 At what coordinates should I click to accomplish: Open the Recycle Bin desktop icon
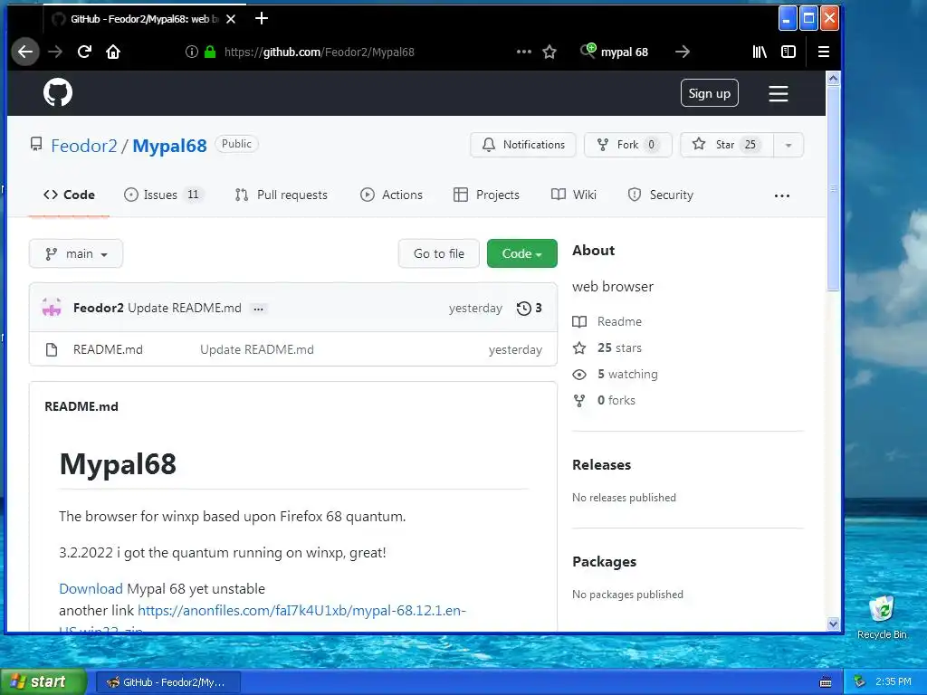[882, 617]
